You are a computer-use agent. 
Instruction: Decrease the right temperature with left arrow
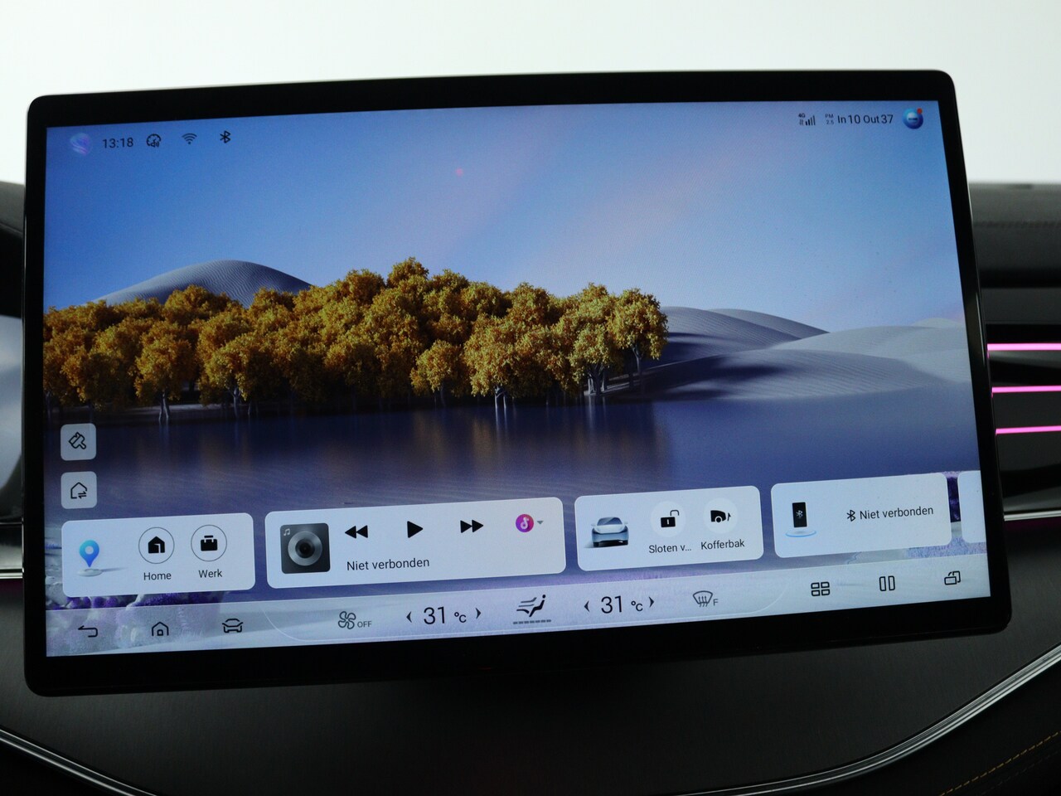[x=587, y=606]
